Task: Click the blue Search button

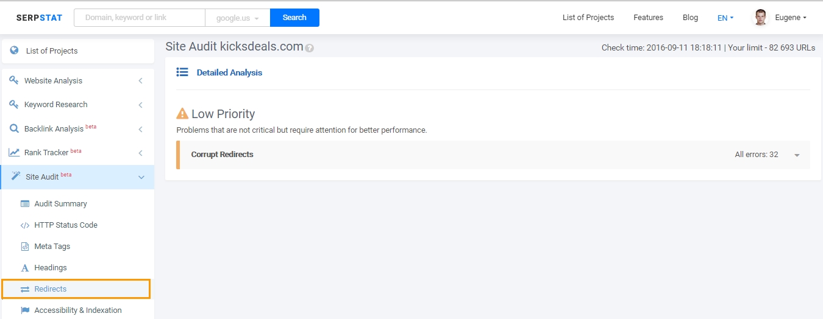Action: (x=294, y=18)
